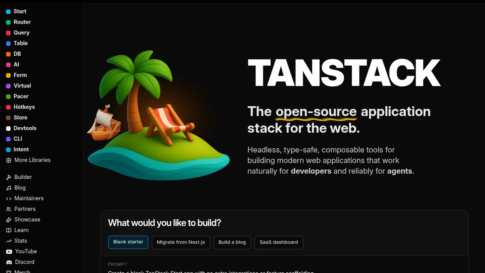
Task: Open the Intent library link
Action: coord(21,149)
